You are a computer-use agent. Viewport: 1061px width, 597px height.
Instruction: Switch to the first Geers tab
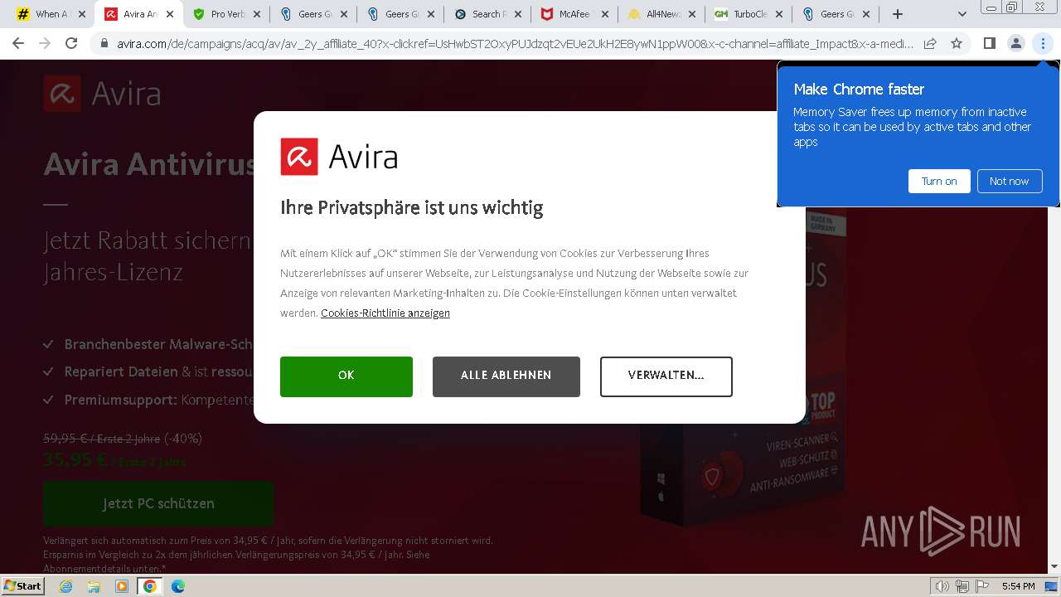point(312,14)
